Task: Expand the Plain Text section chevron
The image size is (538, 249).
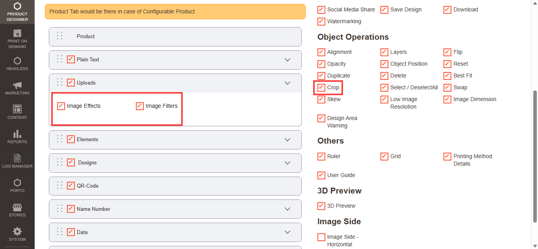Action: pyautogui.click(x=288, y=60)
